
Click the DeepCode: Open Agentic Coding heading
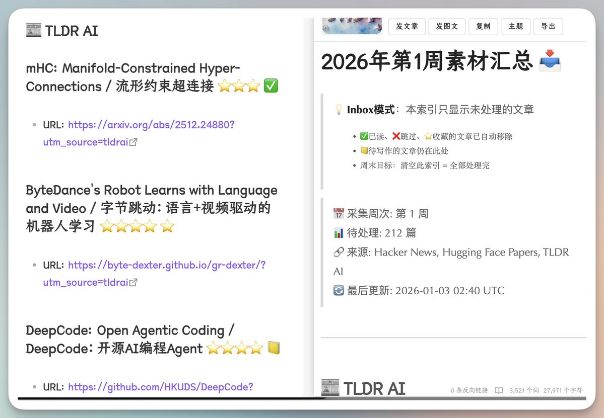(x=153, y=340)
